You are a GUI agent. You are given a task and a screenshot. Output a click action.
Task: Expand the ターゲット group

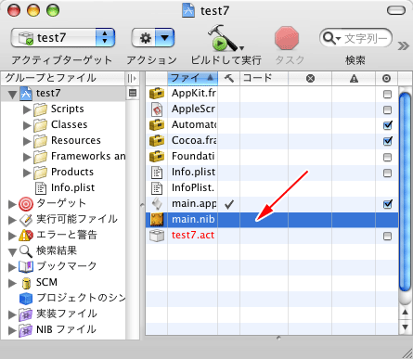pos(12,204)
